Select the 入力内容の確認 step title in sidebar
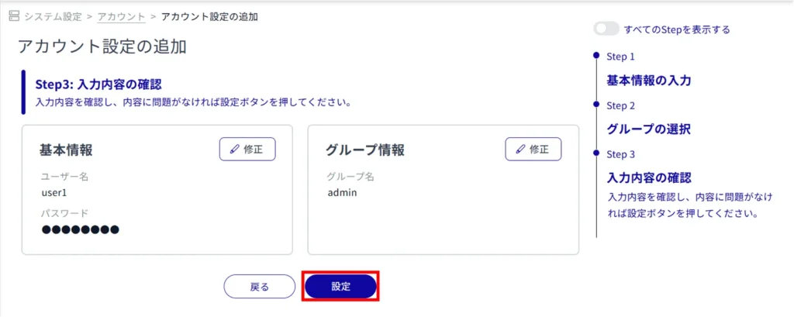Screen dimensions: 794x317 (x=648, y=177)
